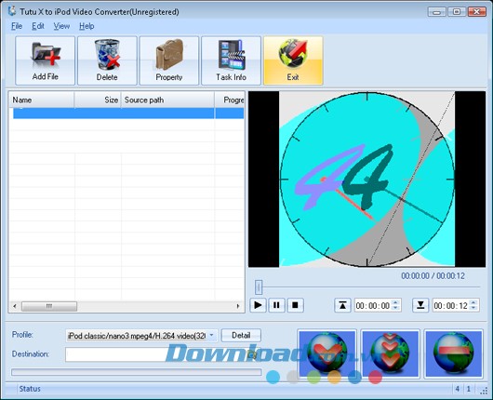
Task: Maximize the Tutu converter window
Action: [457, 12]
